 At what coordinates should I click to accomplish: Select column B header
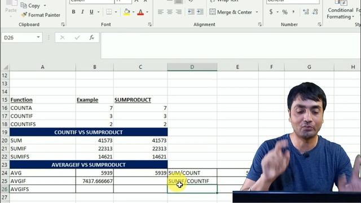pos(95,67)
